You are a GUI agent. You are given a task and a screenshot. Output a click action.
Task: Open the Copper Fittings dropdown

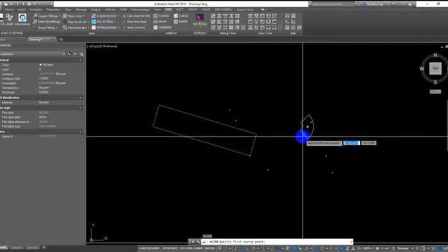click(47, 16)
